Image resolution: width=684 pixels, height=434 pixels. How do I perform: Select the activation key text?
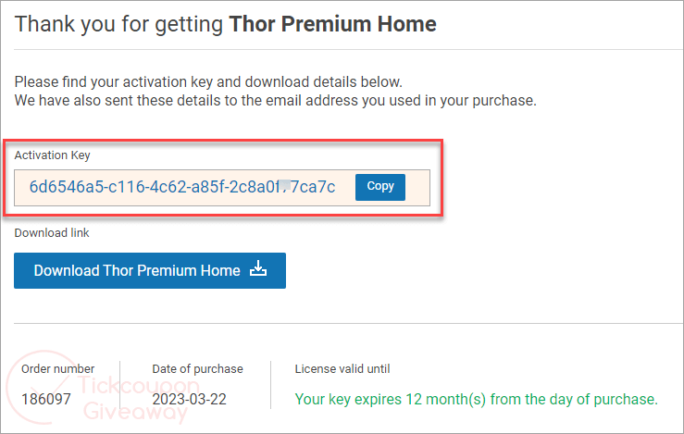tap(181, 187)
